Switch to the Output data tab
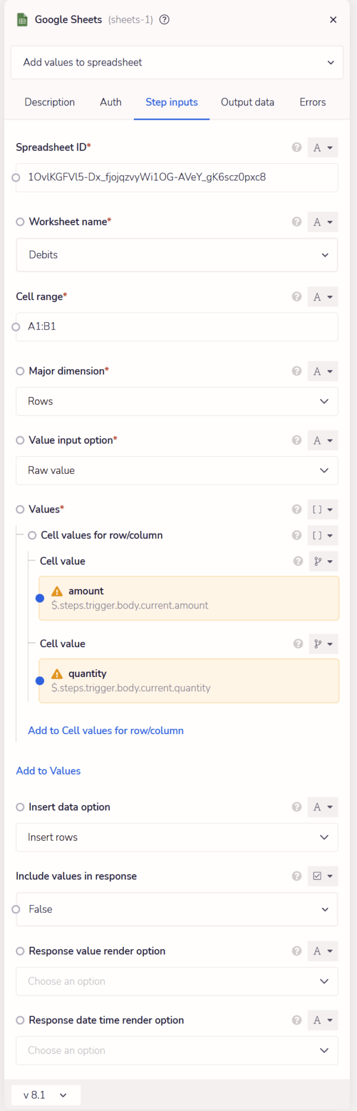 click(x=248, y=102)
